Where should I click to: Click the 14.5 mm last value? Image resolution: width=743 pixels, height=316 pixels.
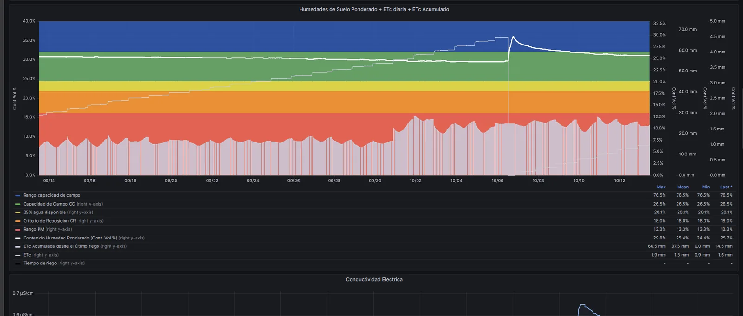click(724, 246)
